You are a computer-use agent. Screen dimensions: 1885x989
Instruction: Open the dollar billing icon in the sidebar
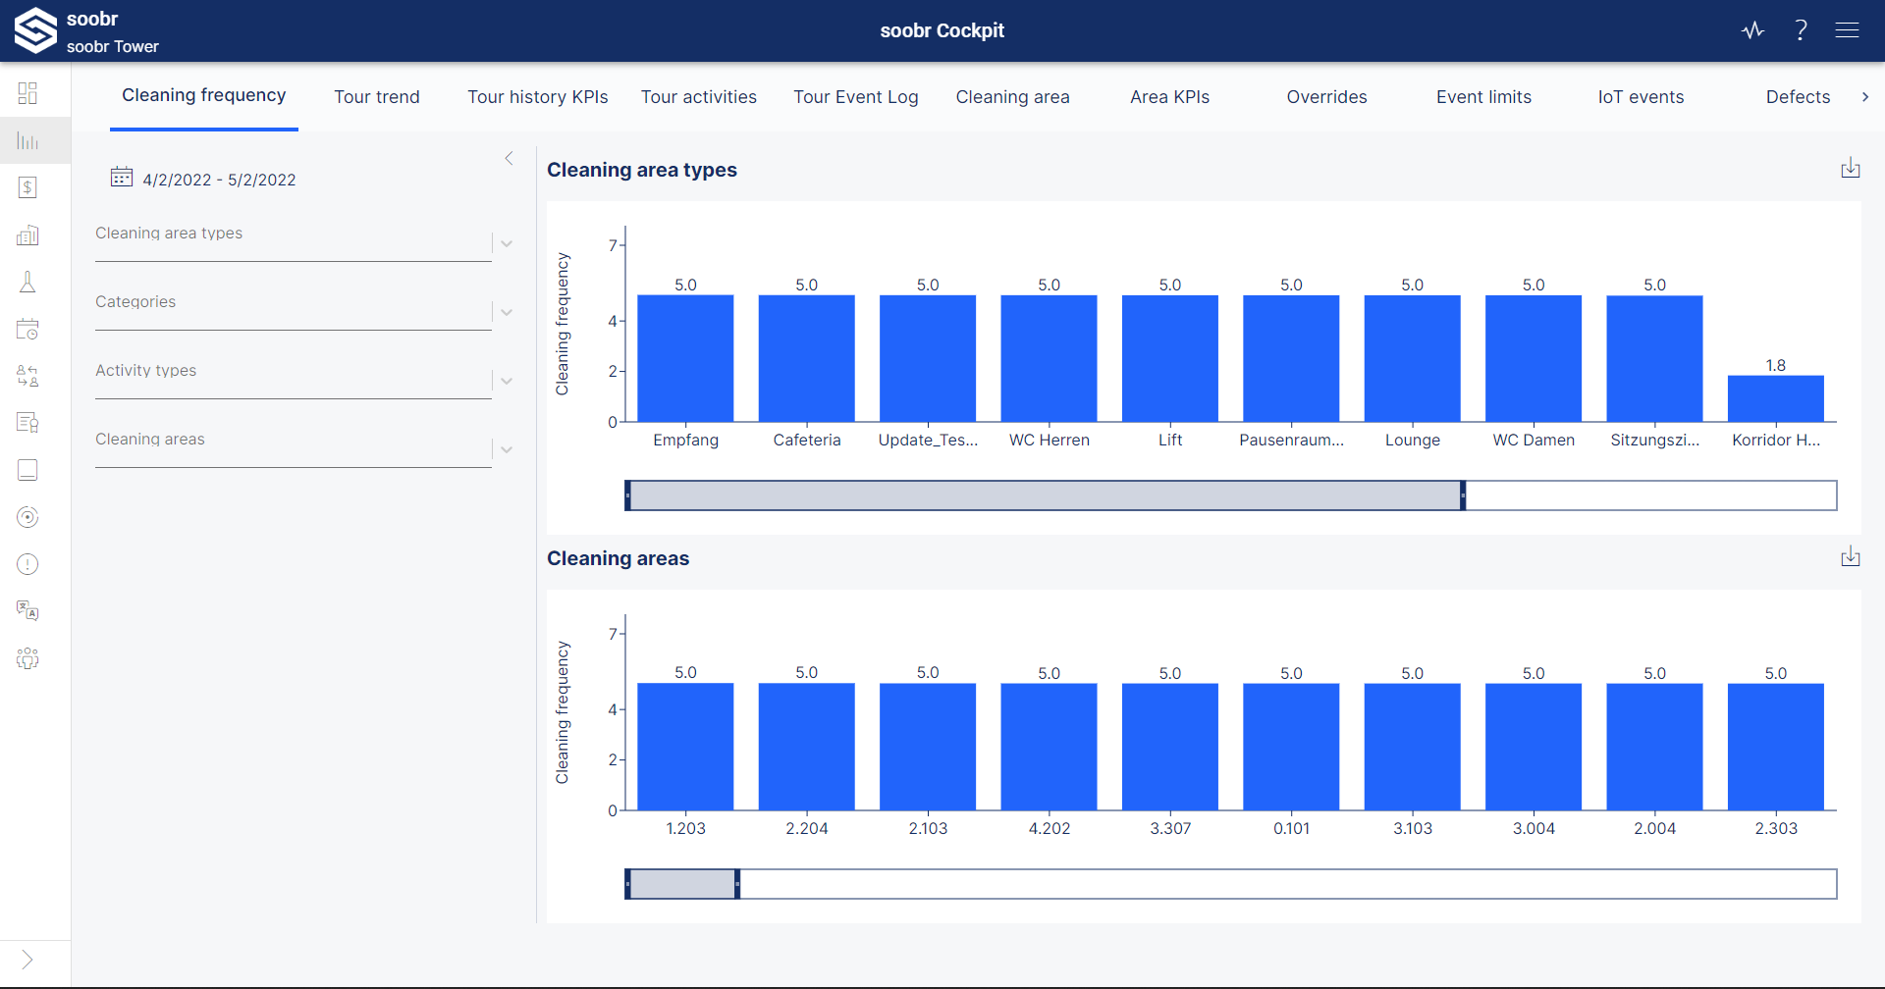click(27, 187)
